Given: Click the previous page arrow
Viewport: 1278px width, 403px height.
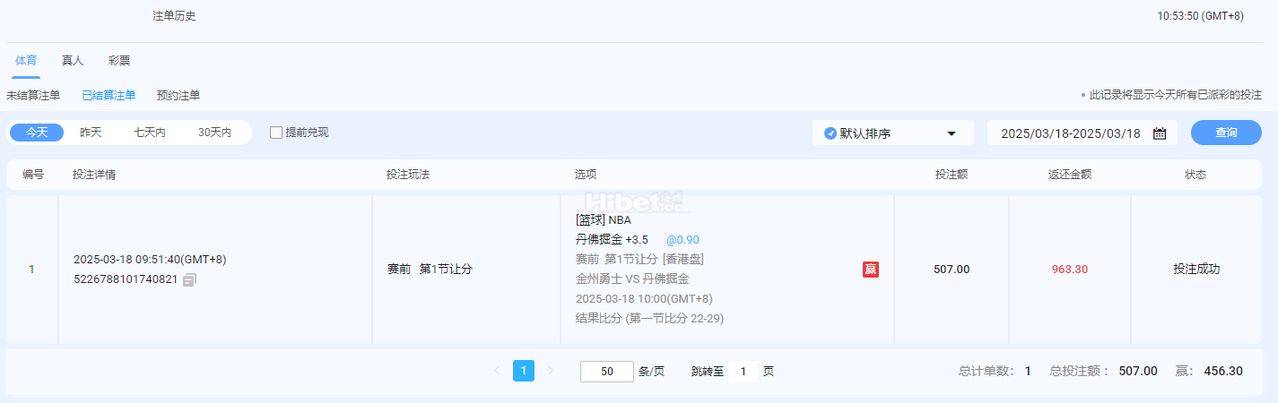Looking at the screenshot, I should [x=497, y=371].
